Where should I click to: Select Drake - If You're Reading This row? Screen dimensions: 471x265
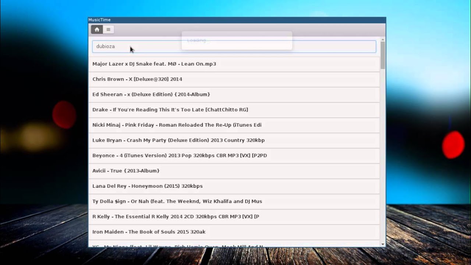234,110
